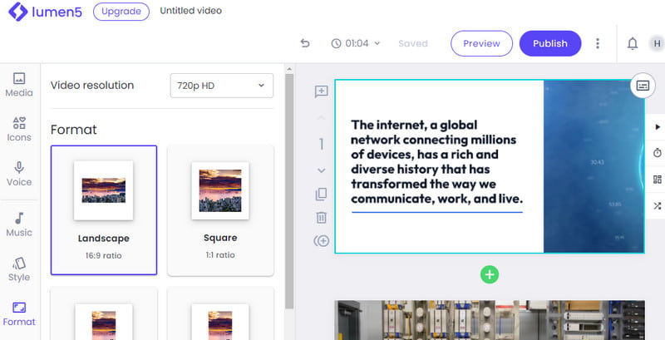
Task: Play the scene preview arrow
Action: (658, 127)
